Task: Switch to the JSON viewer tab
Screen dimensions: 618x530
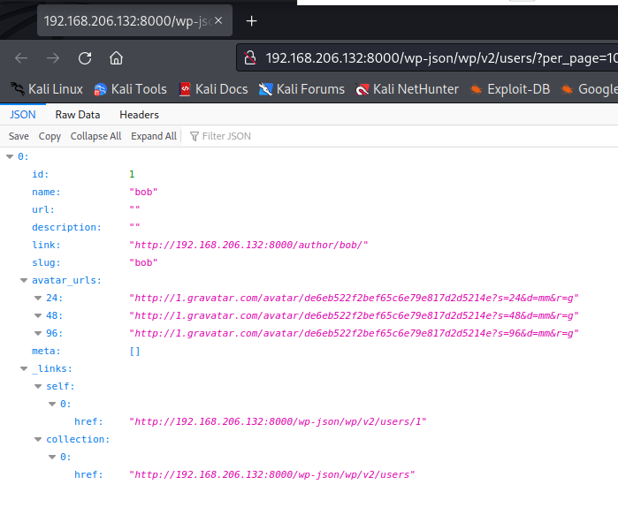Action: [x=22, y=115]
